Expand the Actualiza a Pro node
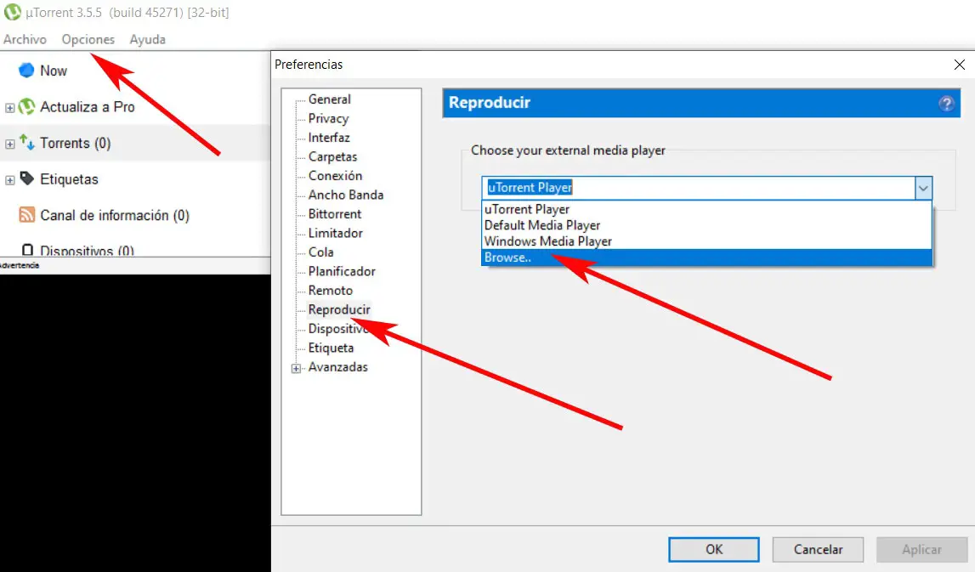The width and height of the screenshot is (975, 572). (x=10, y=108)
